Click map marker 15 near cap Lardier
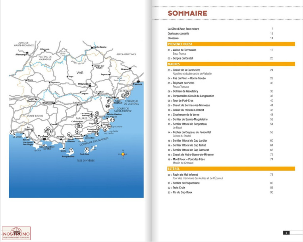 tap(105, 130)
